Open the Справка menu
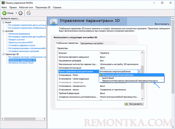 [57, 8]
